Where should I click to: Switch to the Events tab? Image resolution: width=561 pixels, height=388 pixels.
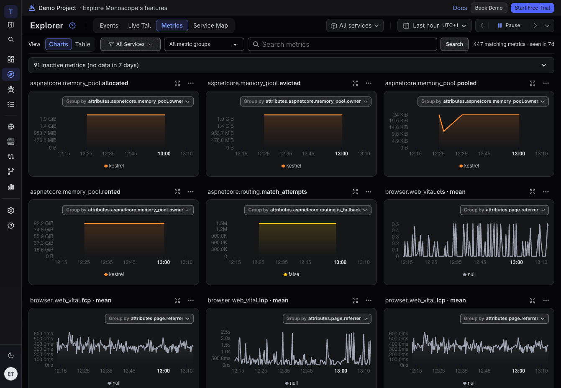tap(109, 25)
